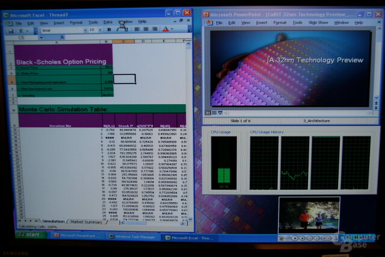
Task: Switch to the Simulation sheet tab
Action: coord(53,221)
